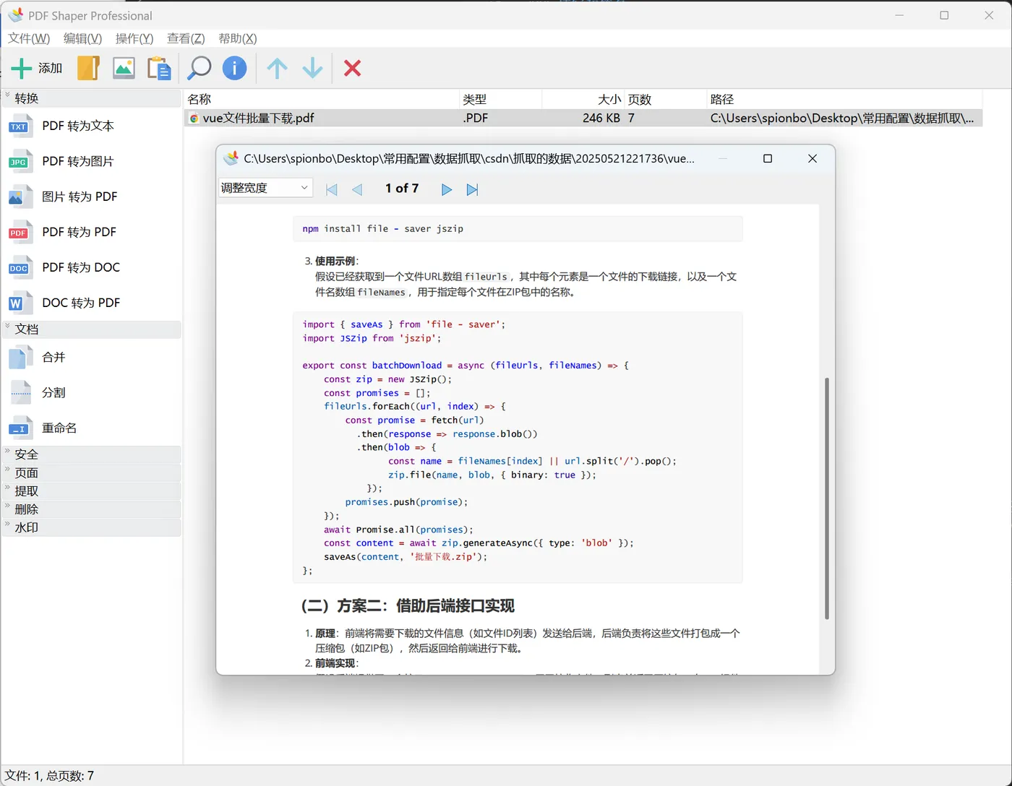This screenshot has height=786, width=1012.
Task: Click the preview window vertical scrollbar
Action: click(x=827, y=498)
